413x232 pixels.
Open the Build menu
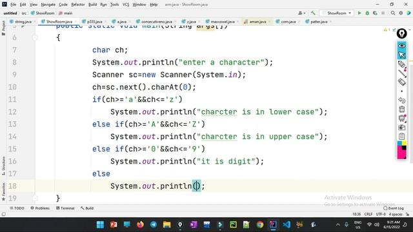(x=92, y=5)
